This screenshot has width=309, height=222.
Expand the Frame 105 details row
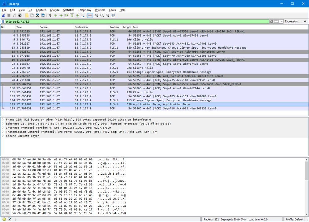tap(3, 120)
